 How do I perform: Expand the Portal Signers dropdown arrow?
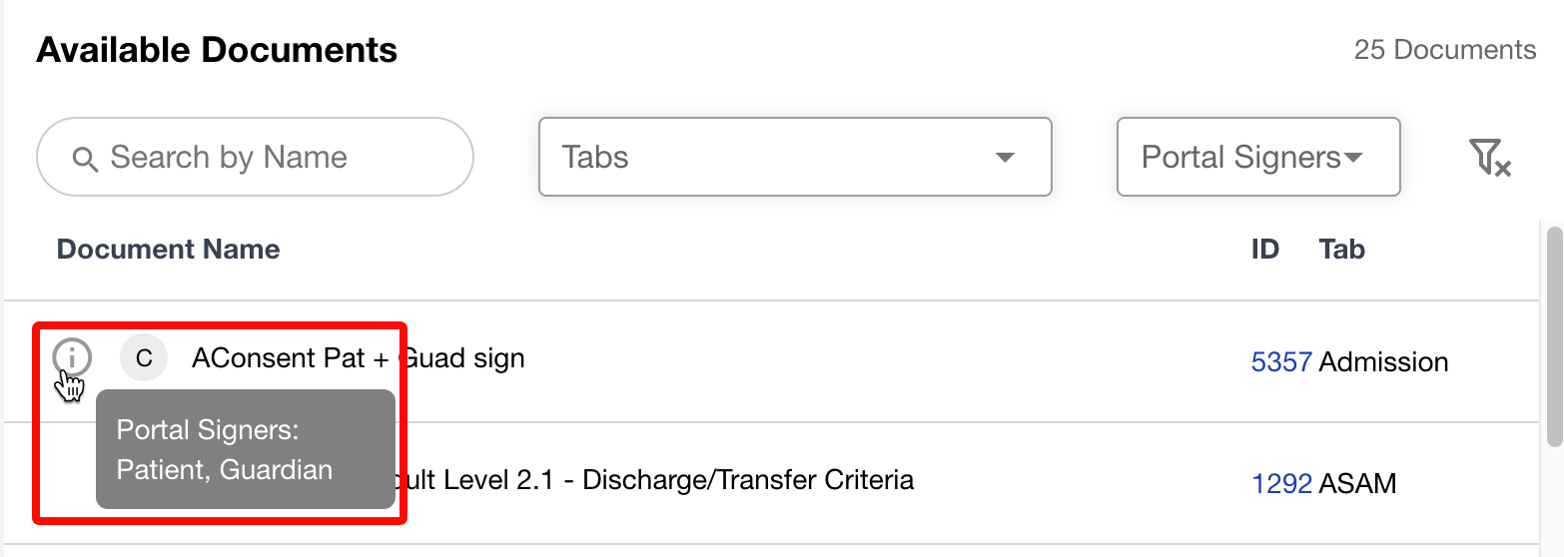click(1353, 158)
